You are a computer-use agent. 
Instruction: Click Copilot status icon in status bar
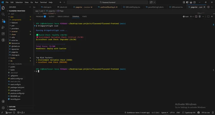[199, 112]
